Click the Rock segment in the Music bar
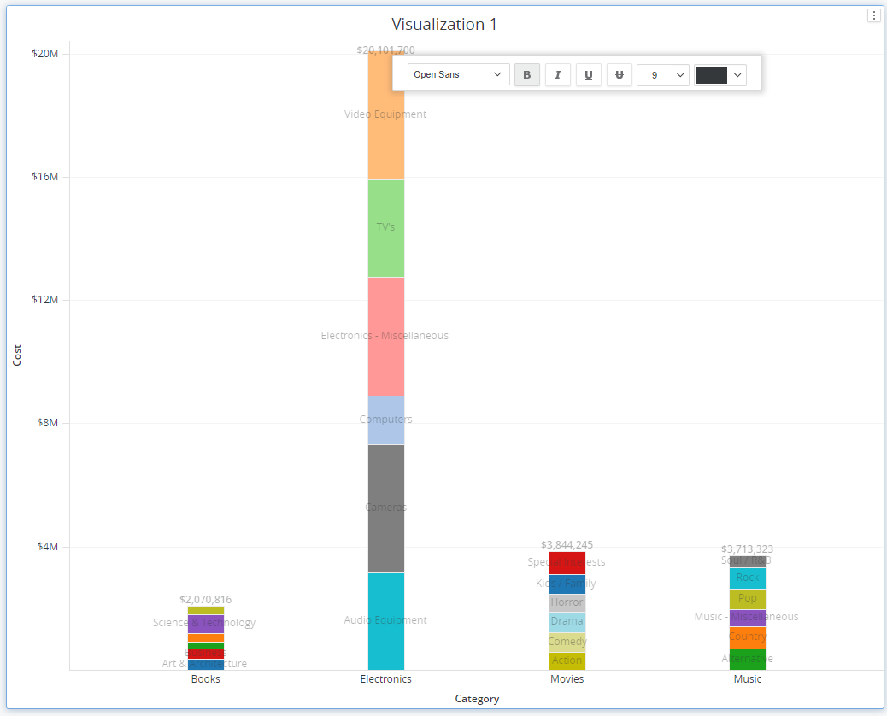887x716 pixels. [x=748, y=578]
